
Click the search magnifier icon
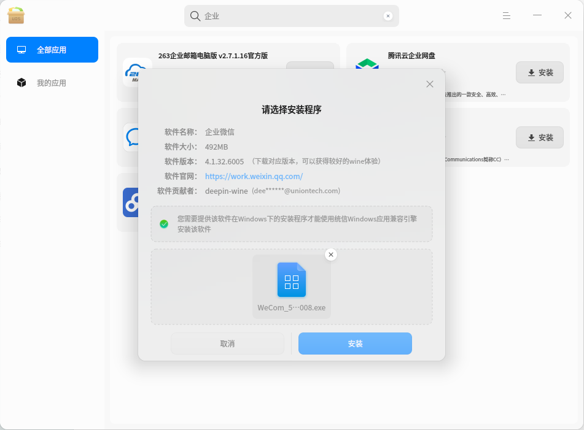tap(195, 16)
